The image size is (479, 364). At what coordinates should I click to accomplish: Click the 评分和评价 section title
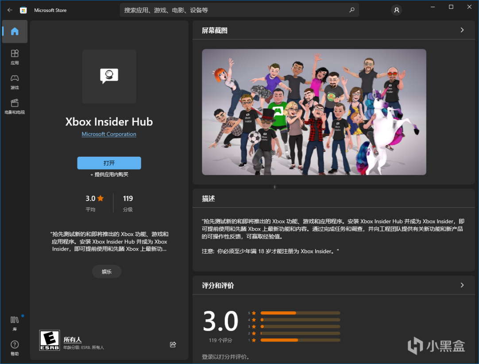click(x=218, y=286)
